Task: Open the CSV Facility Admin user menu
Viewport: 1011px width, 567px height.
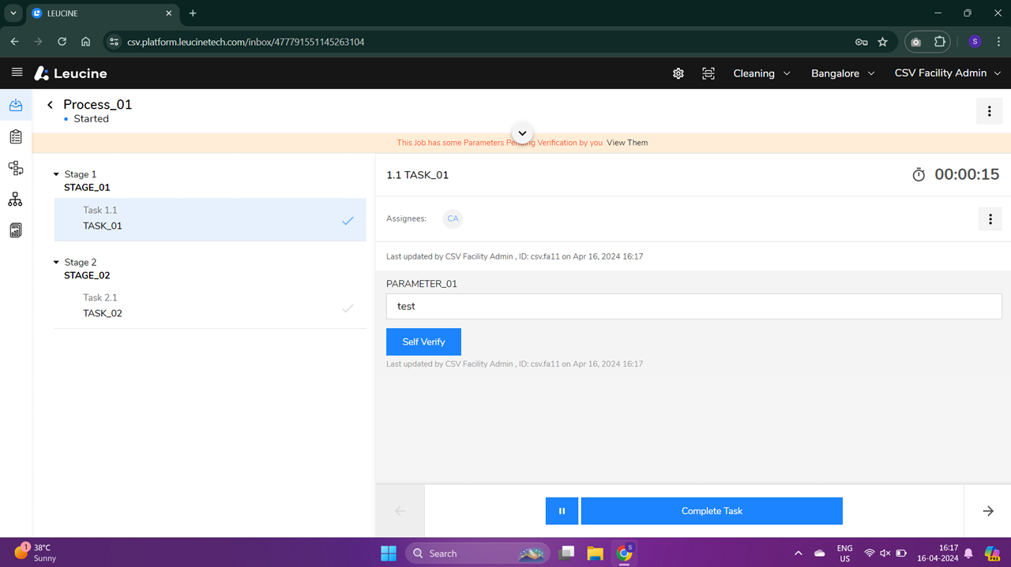Action: click(x=948, y=73)
